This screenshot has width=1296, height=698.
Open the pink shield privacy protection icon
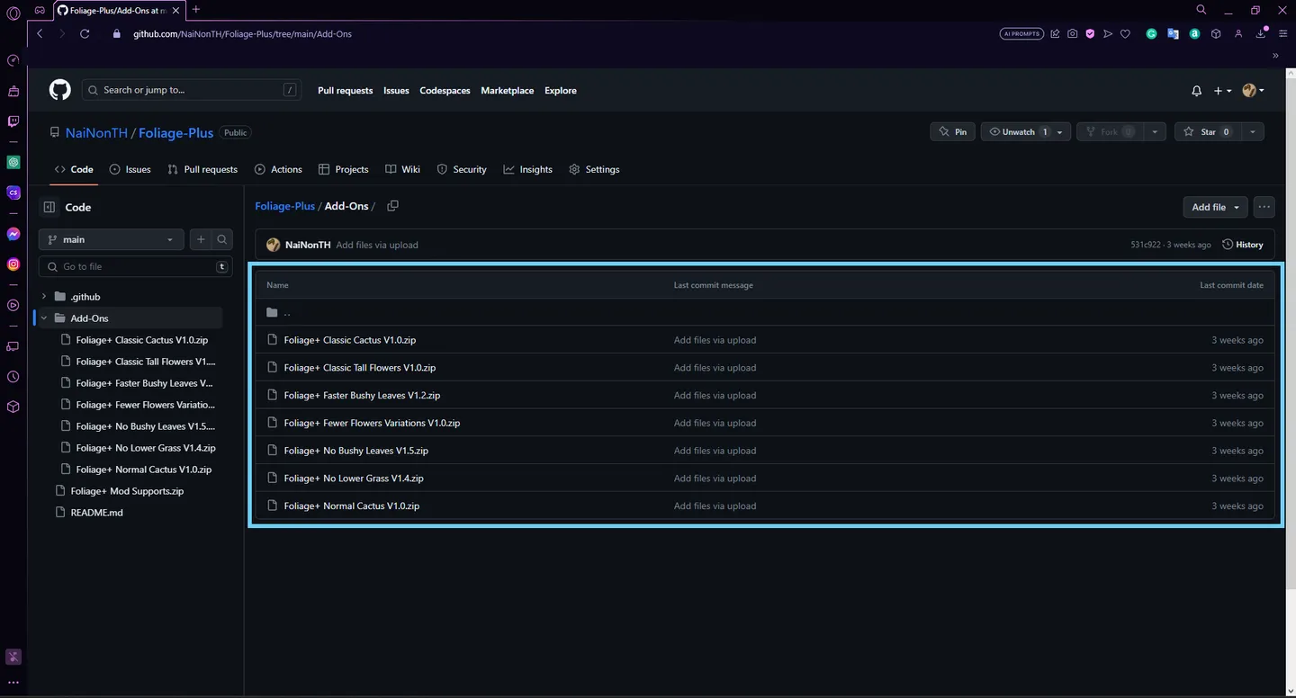click(1090, 34)
